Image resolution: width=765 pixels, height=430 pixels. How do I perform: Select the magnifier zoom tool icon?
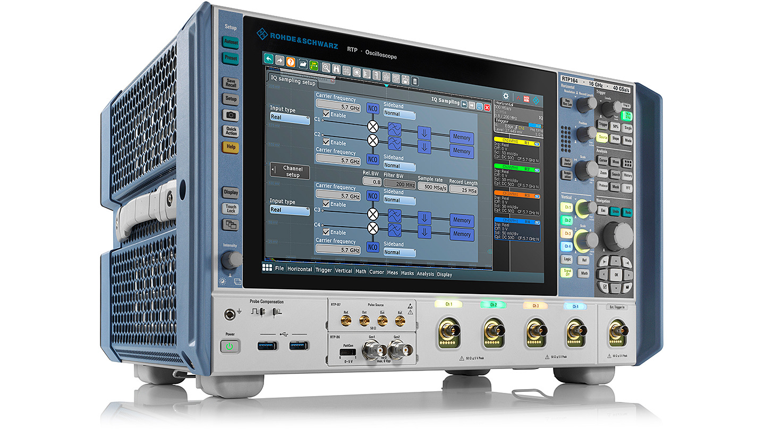(x=326, y=66)
